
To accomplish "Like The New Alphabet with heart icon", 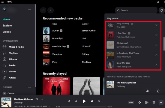I will click(37, 99).
